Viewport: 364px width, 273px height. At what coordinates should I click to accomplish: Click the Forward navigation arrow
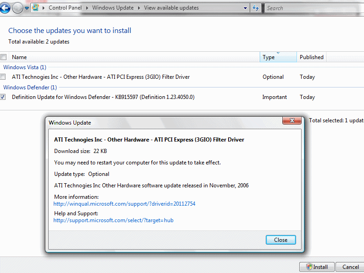click(17, 8)
